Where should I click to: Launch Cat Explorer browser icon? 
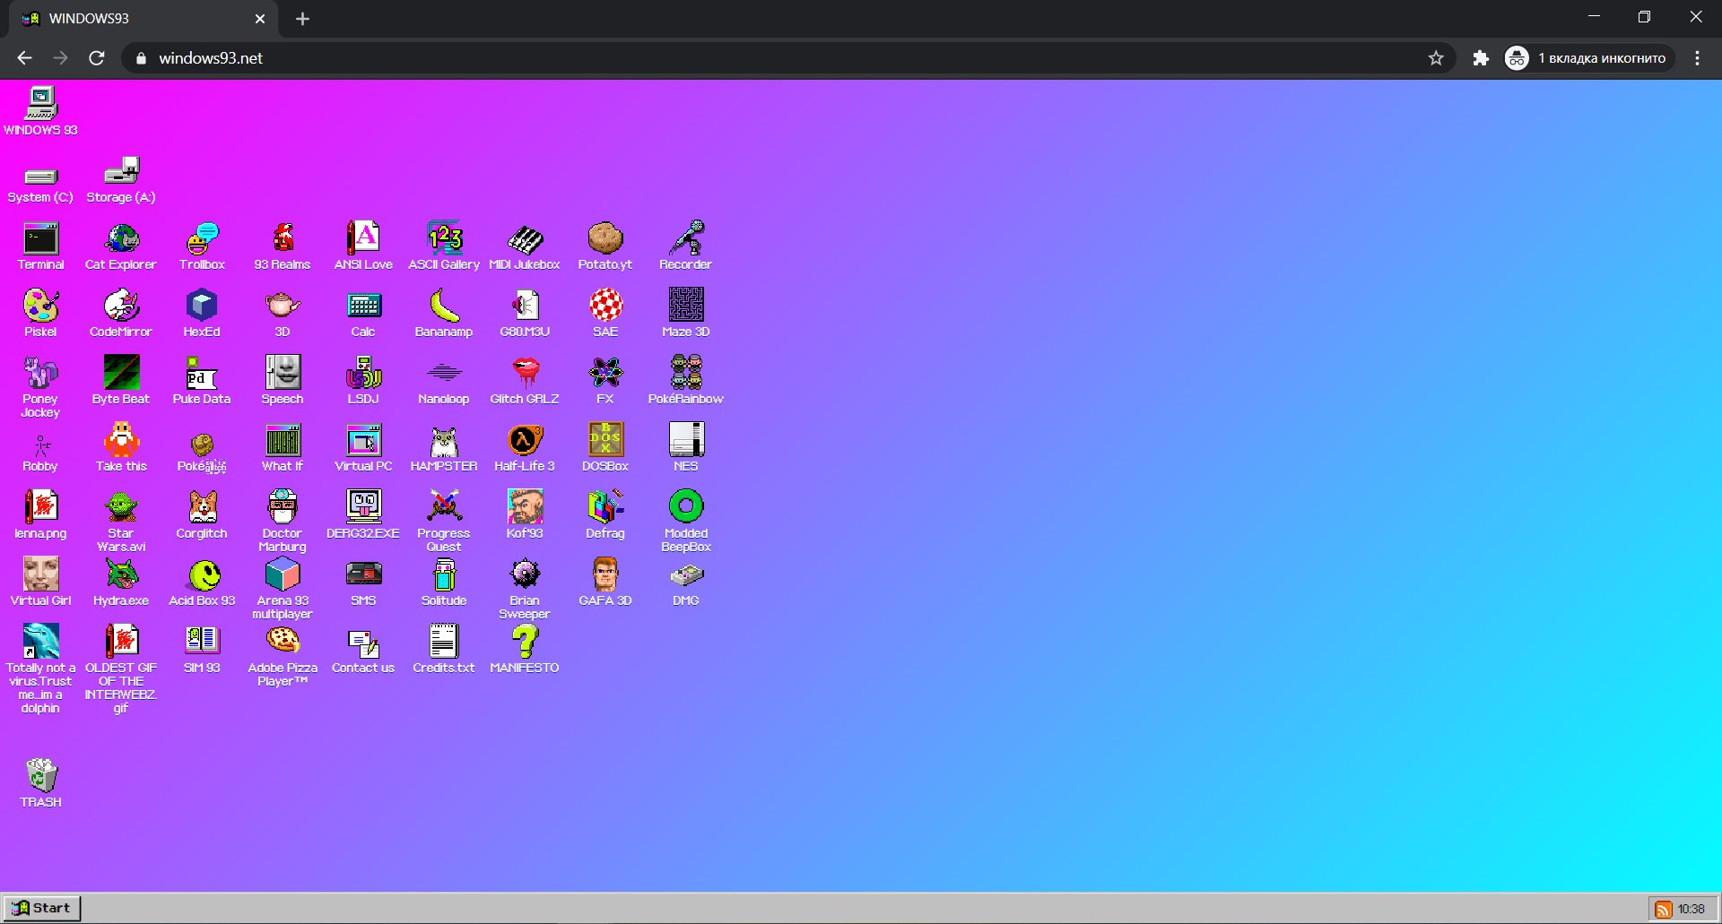coord(121,246)
